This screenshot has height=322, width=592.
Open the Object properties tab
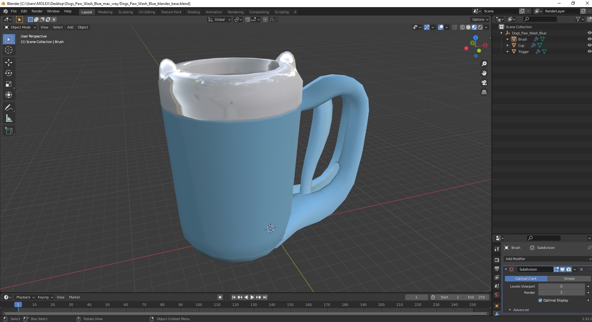pos(497,306)
